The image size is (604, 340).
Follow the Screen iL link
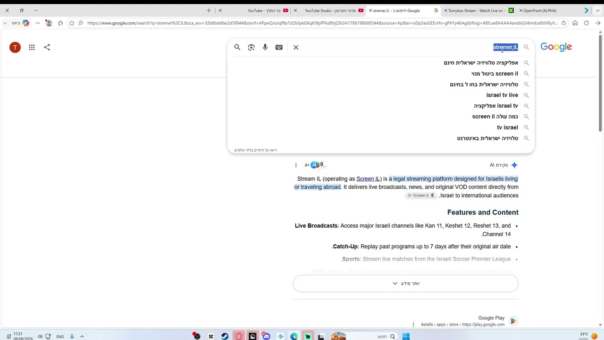point(368,179)
